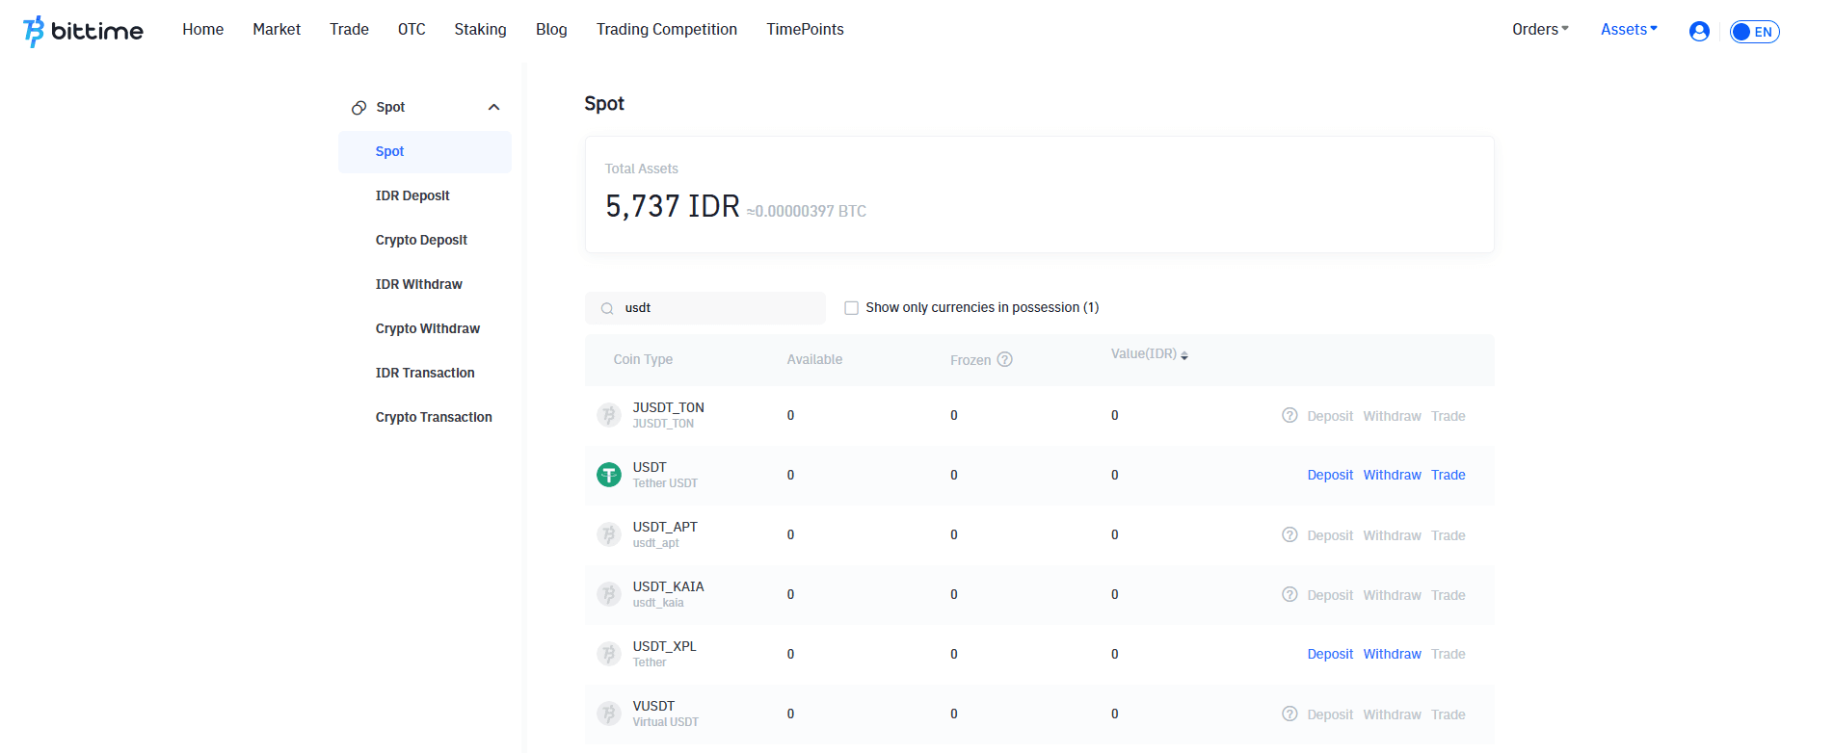Click the USDT Tether coin icon

[609, 476]
